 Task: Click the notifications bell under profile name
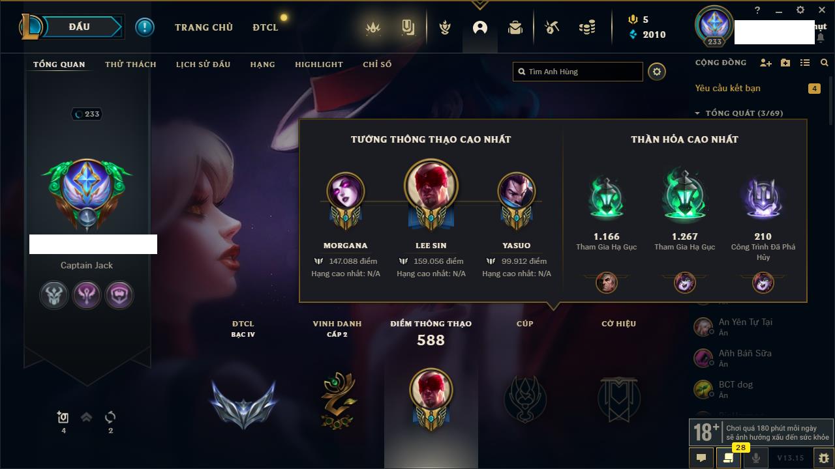point(820,38)
